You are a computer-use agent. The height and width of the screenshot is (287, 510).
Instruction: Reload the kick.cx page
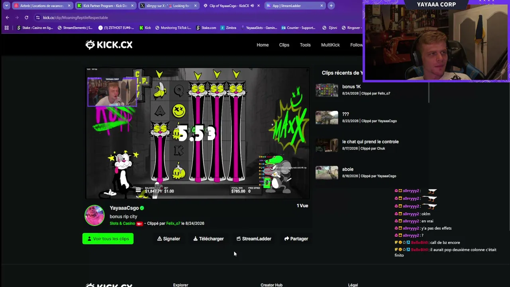click(26, 18)
